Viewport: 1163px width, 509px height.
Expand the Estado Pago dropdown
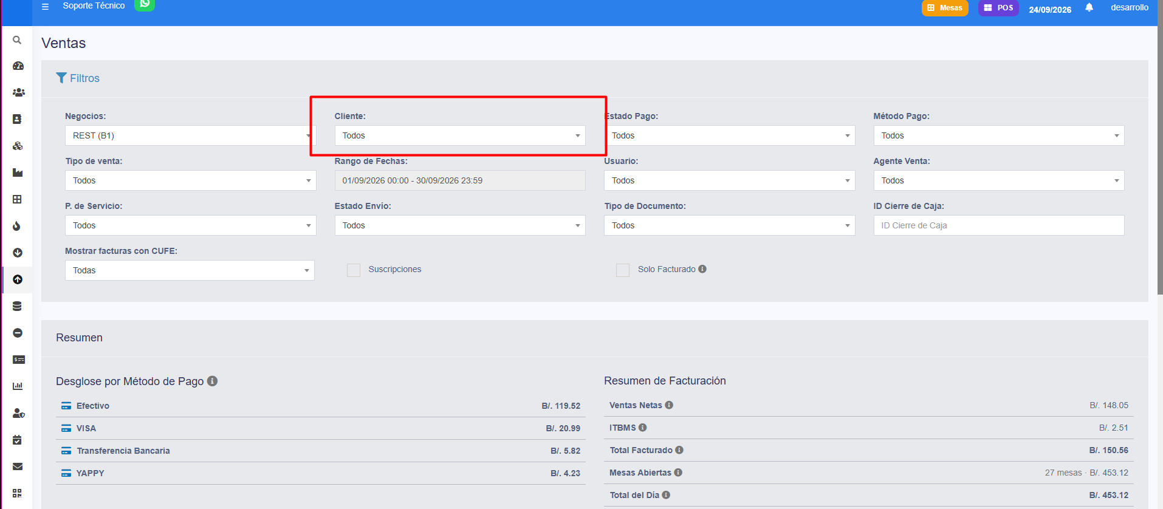click(729, 135)
